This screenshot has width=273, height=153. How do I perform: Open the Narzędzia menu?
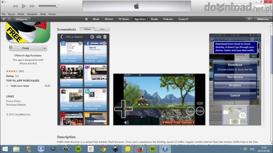[x=32, y=14]
